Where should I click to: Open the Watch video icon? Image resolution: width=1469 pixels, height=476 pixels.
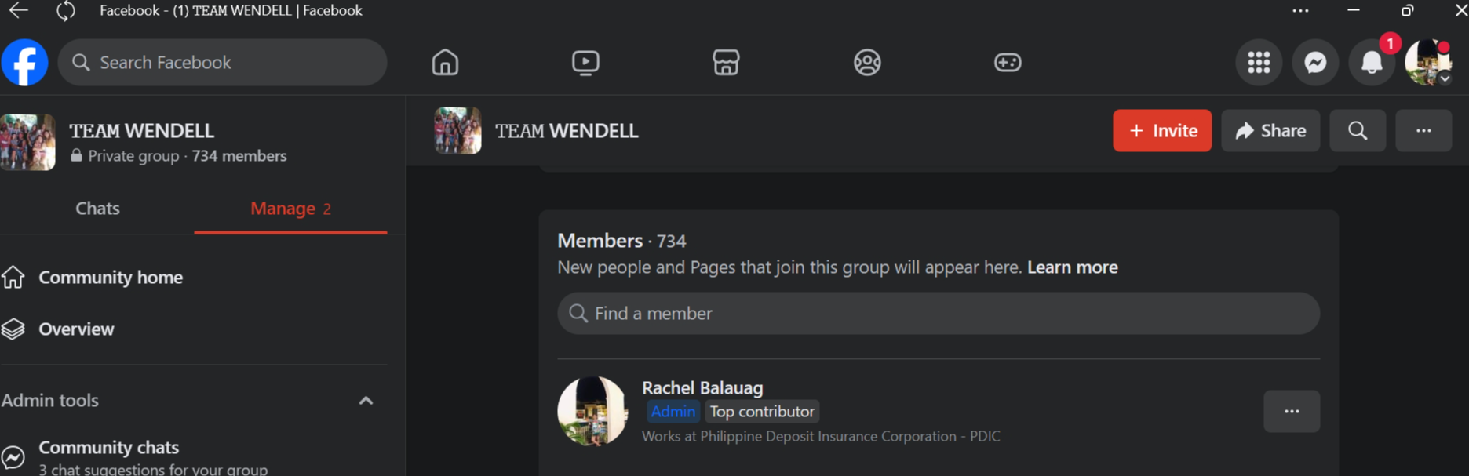pos(585,63)
